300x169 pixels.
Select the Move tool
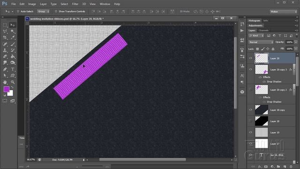pyautogui.click(x=13, y=25)
